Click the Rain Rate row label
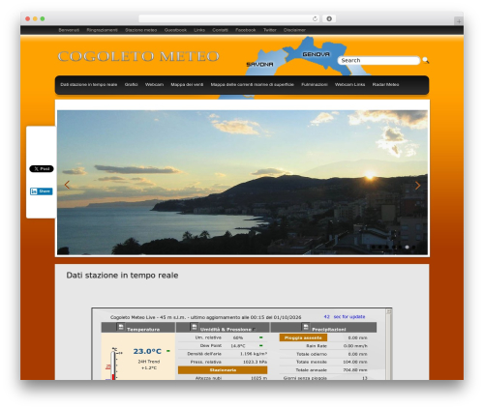This screenshot has height=409, width=484. (317, 346)
